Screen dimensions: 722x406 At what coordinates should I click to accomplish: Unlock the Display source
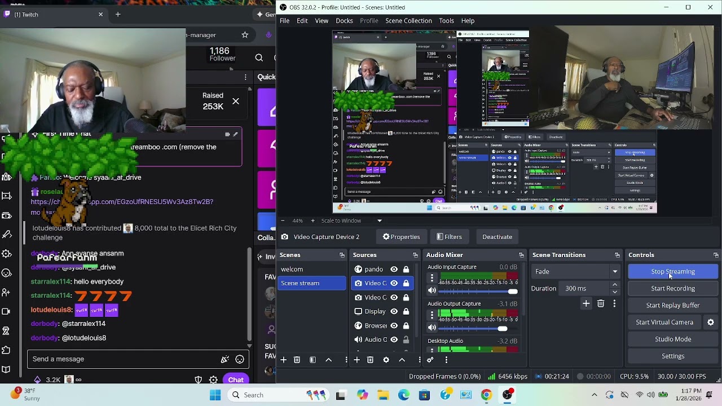pyautogui.click(x=406, y=311)
